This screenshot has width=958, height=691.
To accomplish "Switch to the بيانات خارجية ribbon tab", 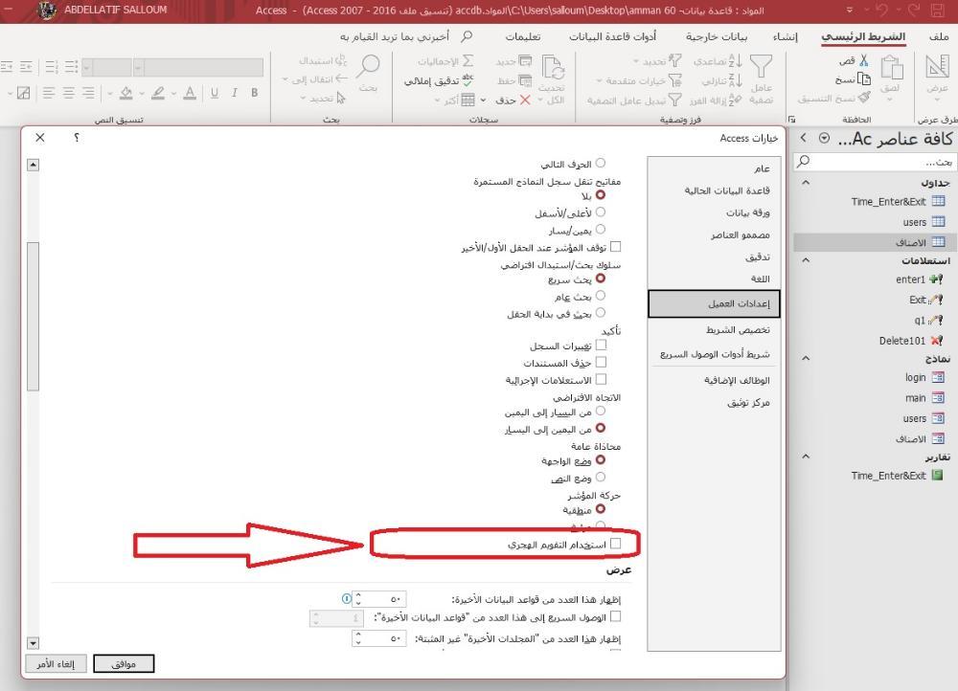I will 717,36.
